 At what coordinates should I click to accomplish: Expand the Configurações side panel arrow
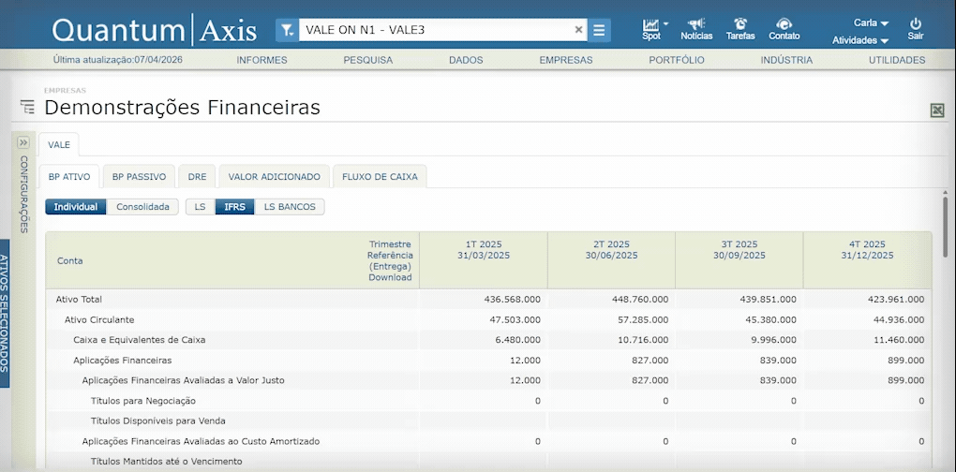coord(23,142)
